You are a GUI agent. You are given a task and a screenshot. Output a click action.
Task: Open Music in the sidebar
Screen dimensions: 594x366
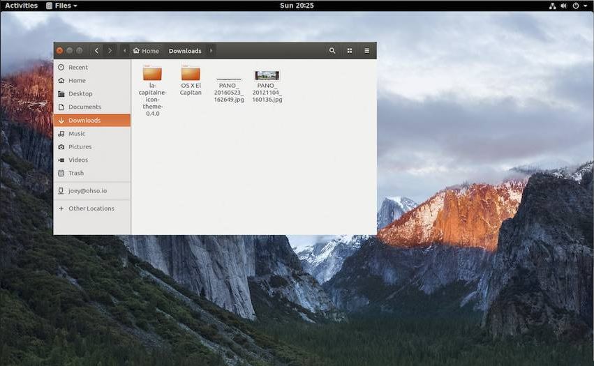[77, 134]
